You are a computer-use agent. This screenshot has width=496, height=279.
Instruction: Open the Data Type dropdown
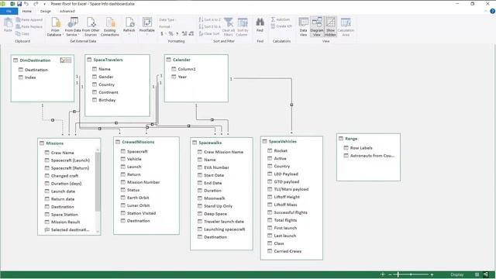click(x=167, y=19)
